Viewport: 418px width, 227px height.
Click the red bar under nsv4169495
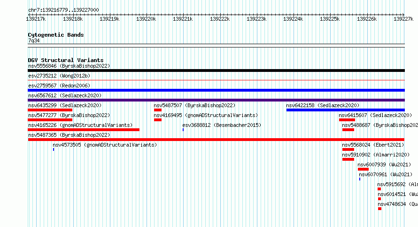click(x=158, y=120)
